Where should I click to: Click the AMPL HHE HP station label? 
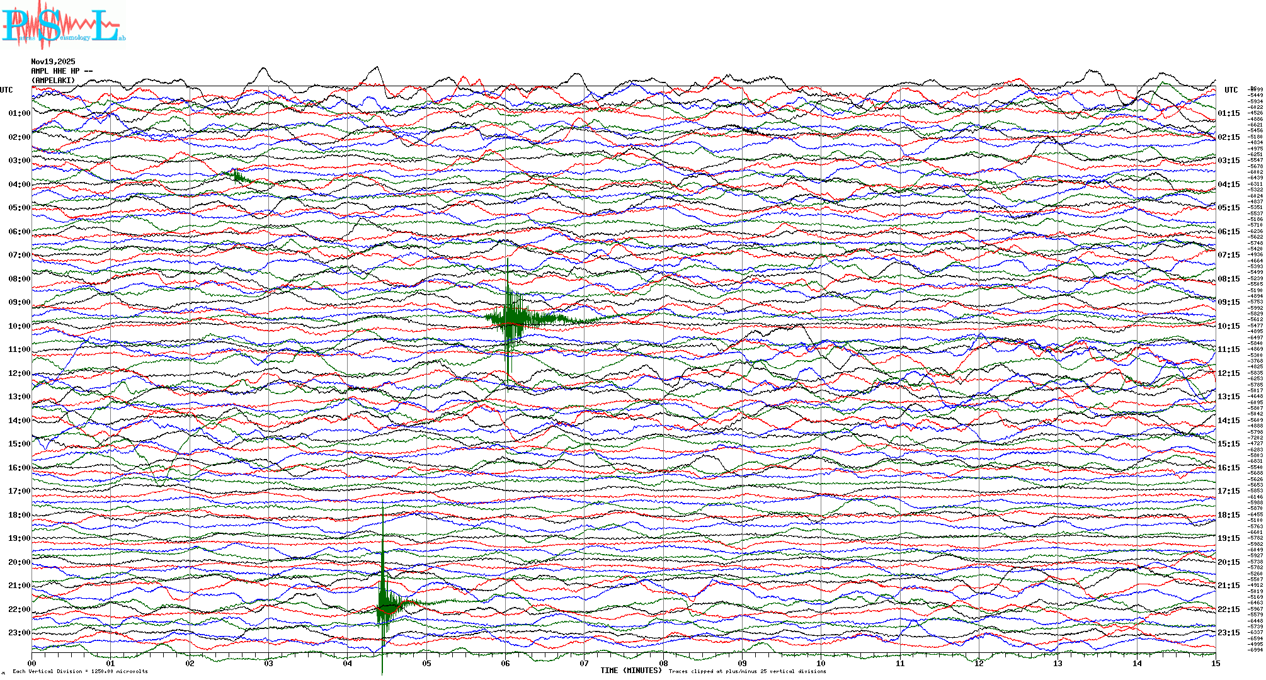pos(62,71)
